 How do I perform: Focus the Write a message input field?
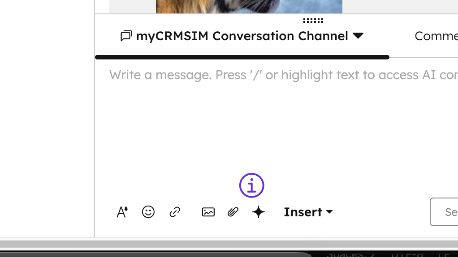(x=283, y=75)
